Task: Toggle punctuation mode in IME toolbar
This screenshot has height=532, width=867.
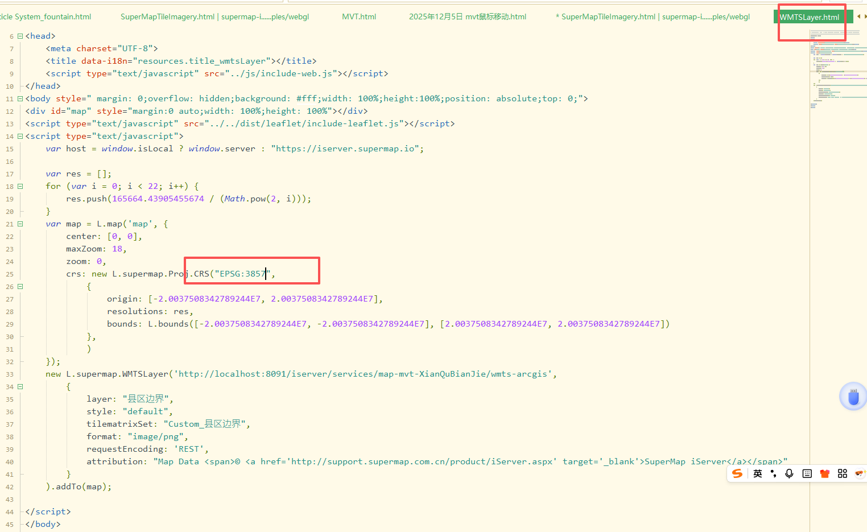Action: pos(773,473)
